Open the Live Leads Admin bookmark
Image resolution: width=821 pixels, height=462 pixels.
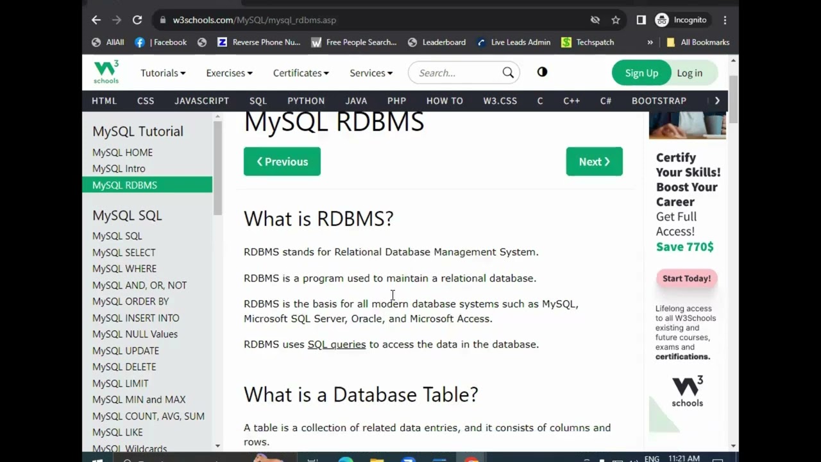coord(513,42)
